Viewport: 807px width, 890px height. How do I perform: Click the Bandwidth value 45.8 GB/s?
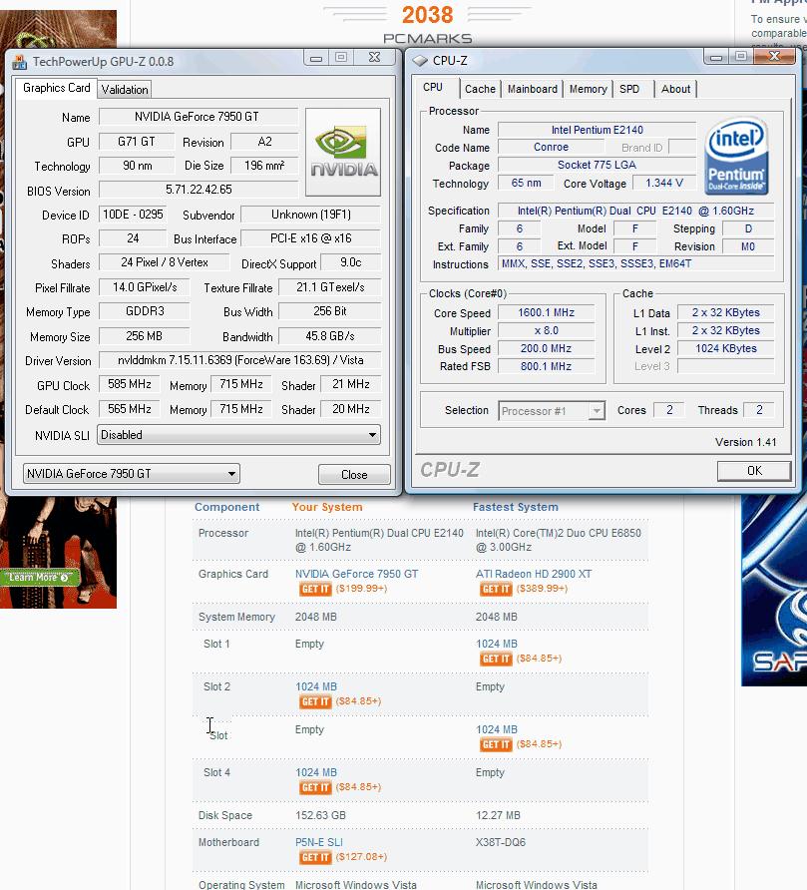330,336
